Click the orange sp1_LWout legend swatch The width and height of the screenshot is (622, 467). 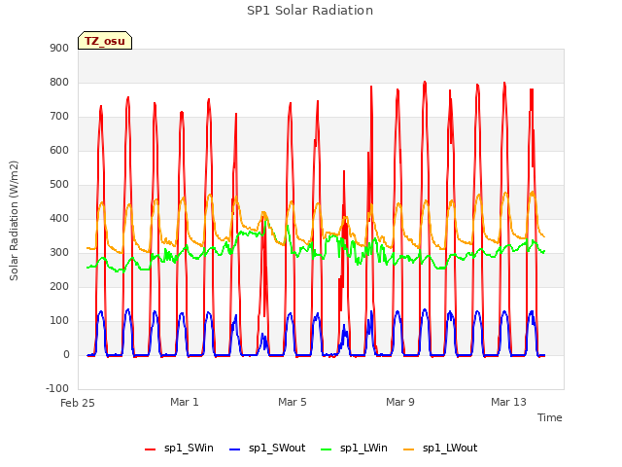408,449
